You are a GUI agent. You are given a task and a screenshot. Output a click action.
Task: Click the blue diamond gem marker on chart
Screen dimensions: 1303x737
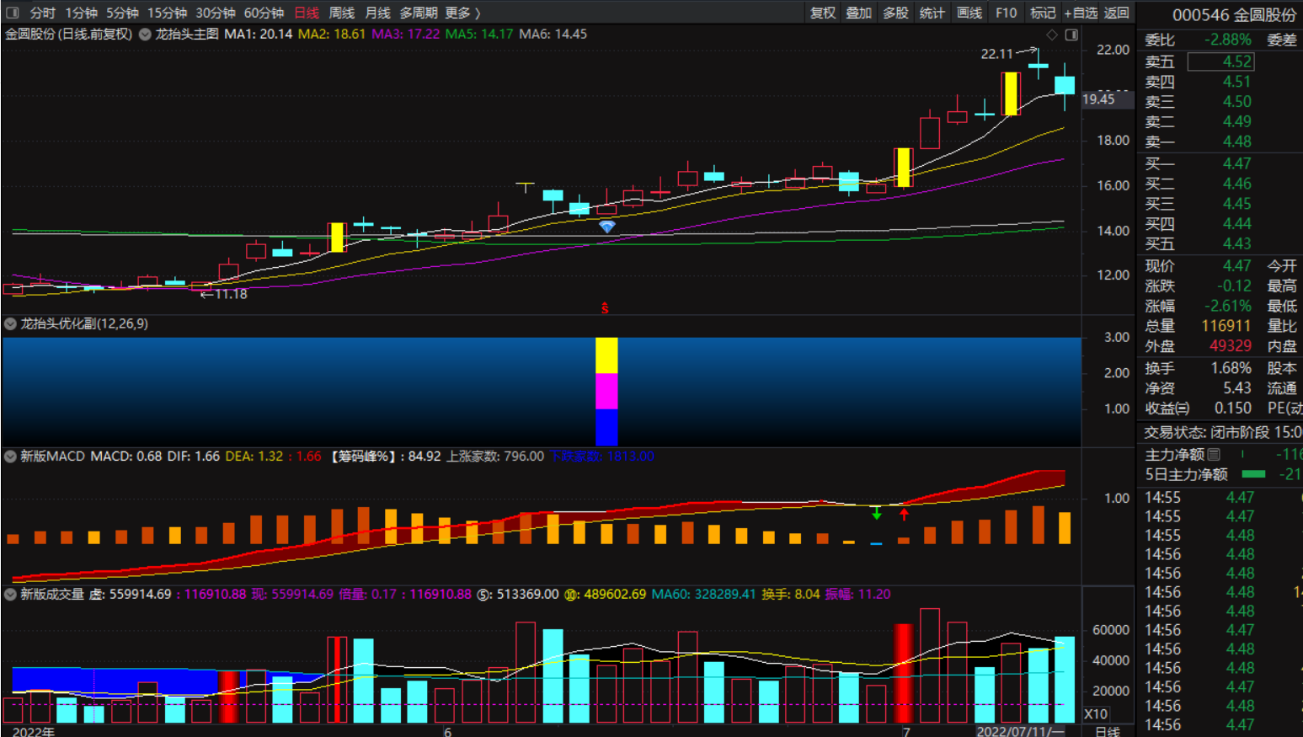(x=606, y=227)
